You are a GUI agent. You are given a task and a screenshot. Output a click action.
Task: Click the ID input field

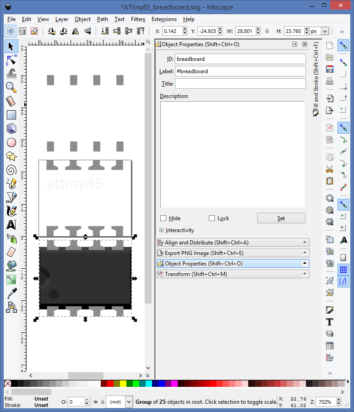(x=240, y=59)
